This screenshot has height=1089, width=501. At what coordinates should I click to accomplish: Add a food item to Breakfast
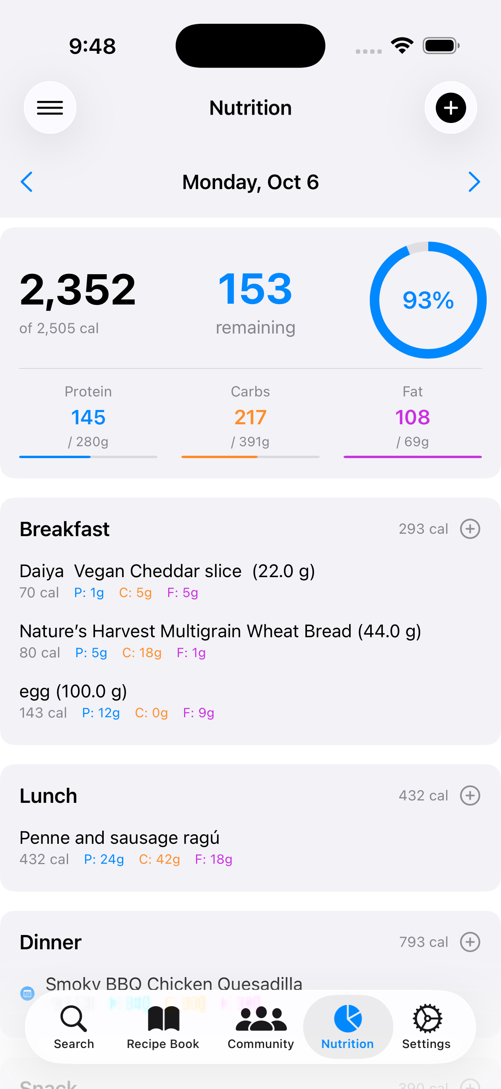coord(470,529)
